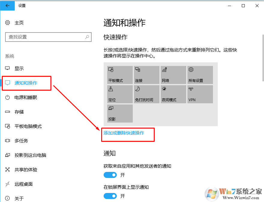Click the 查找设置 search box
The image size is (264, 202).
click(x=48, y=37)
